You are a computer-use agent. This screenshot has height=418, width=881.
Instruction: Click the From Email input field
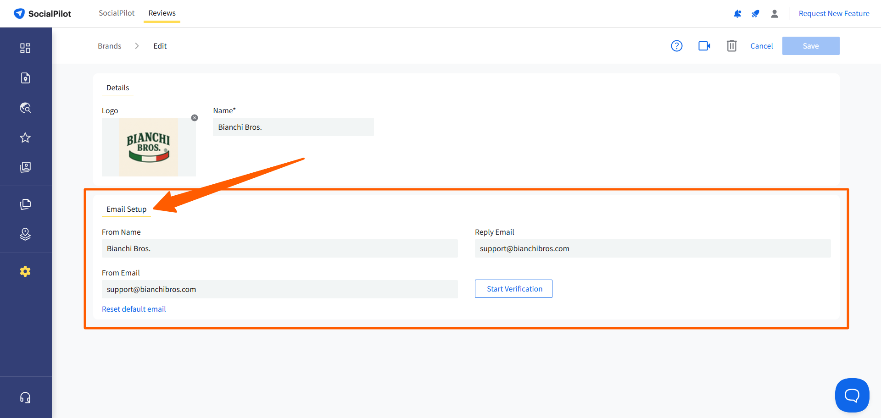pyautogui.click(x=280, y=289)
